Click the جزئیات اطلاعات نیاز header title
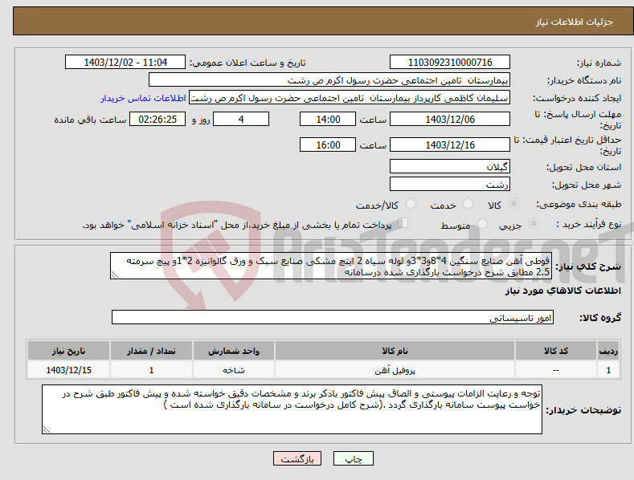The image size is (634, 480). pyautogui.click(x=575, y=22)
